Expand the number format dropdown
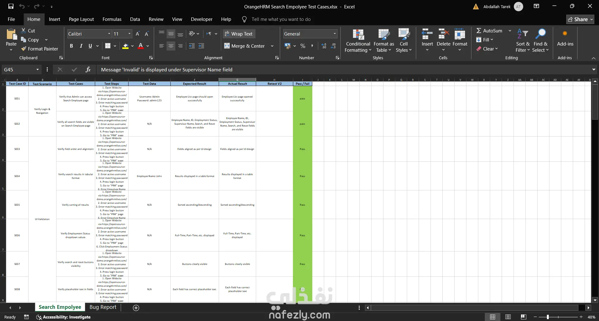 335,34
